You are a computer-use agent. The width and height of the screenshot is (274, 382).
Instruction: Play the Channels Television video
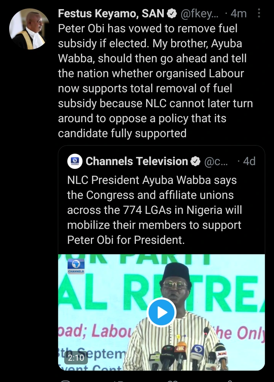pyautogui.click(x=161, y=312)
